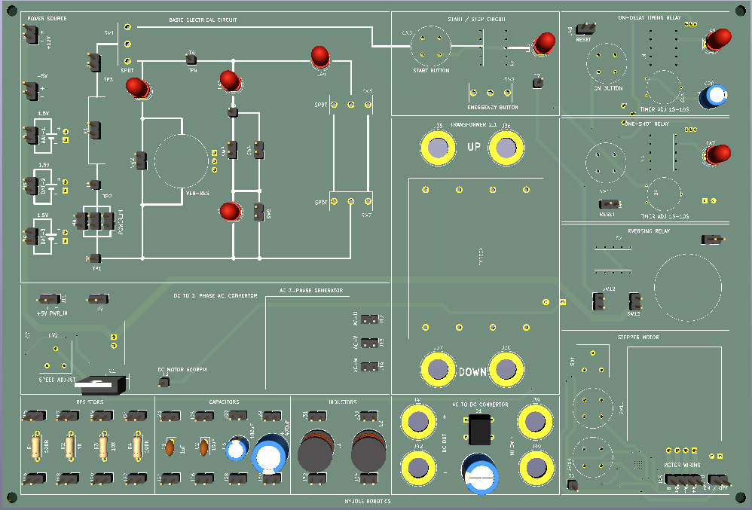This screenshot has width=752, height=510.
Task: Click the TP1 test point header
Action: 95,258
